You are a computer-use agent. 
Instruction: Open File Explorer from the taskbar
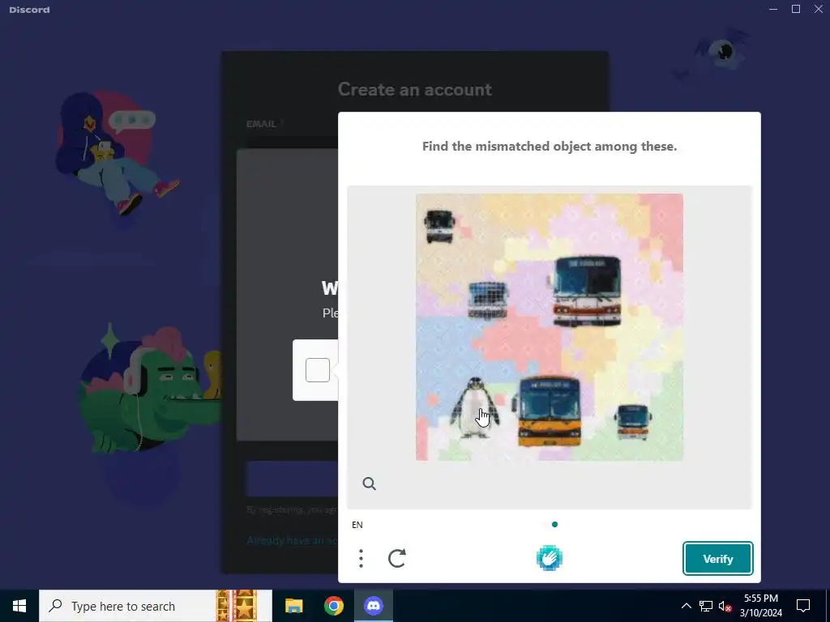coord(293,606)
